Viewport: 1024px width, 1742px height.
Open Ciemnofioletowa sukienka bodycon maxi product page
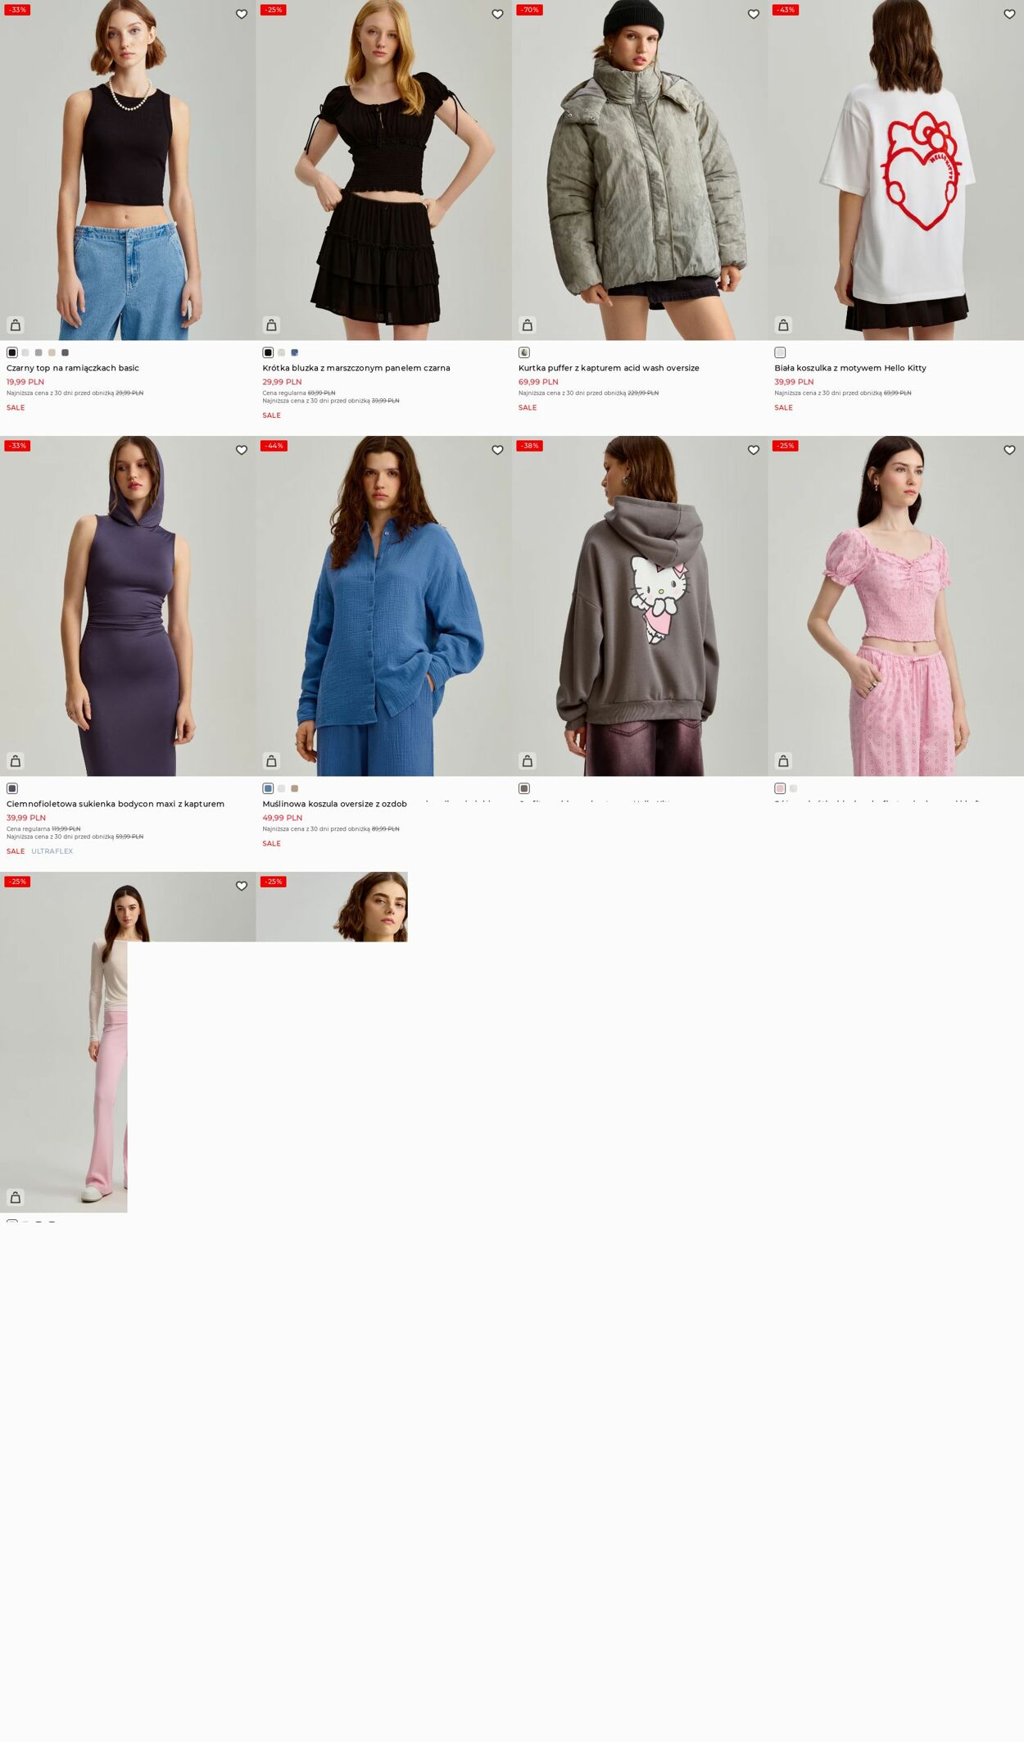click(x=116, y=804)
